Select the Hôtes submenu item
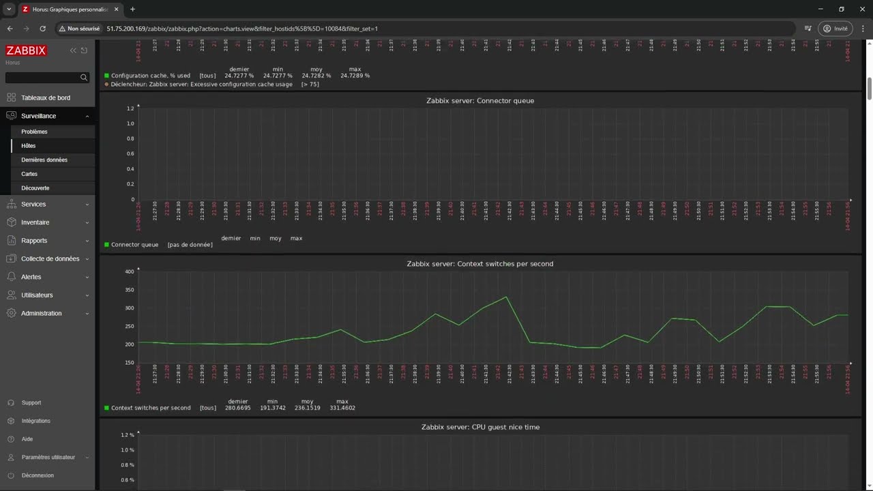Screen dimensions: 873x491 [x=28, y=146]
